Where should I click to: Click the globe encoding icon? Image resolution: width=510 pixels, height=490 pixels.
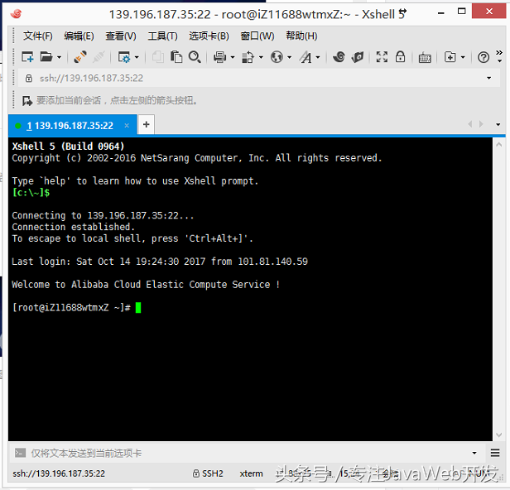click(277, 57)
